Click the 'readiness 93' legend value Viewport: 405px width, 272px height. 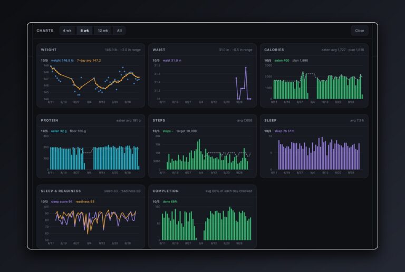[x=85, y=201]
